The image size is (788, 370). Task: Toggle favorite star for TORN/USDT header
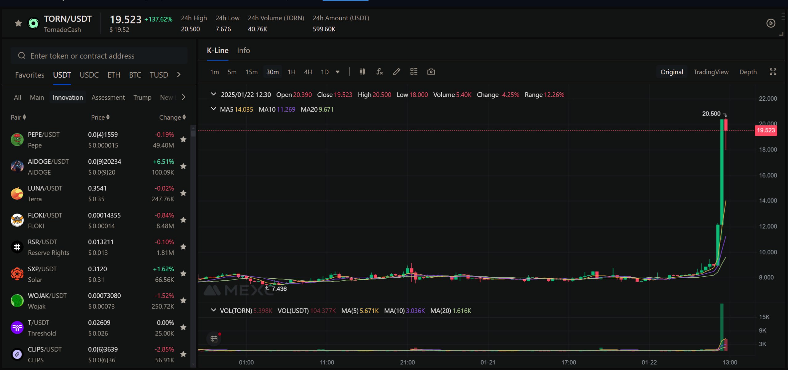pyautogui.click(x=18, y=23)
